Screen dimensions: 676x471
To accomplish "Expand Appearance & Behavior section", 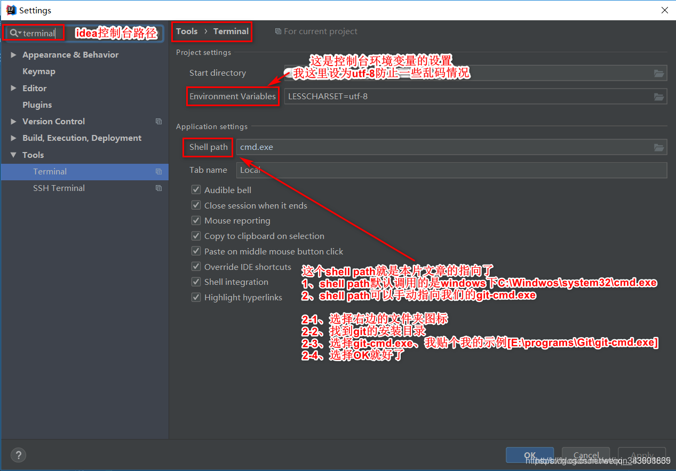I will [13, 55].
